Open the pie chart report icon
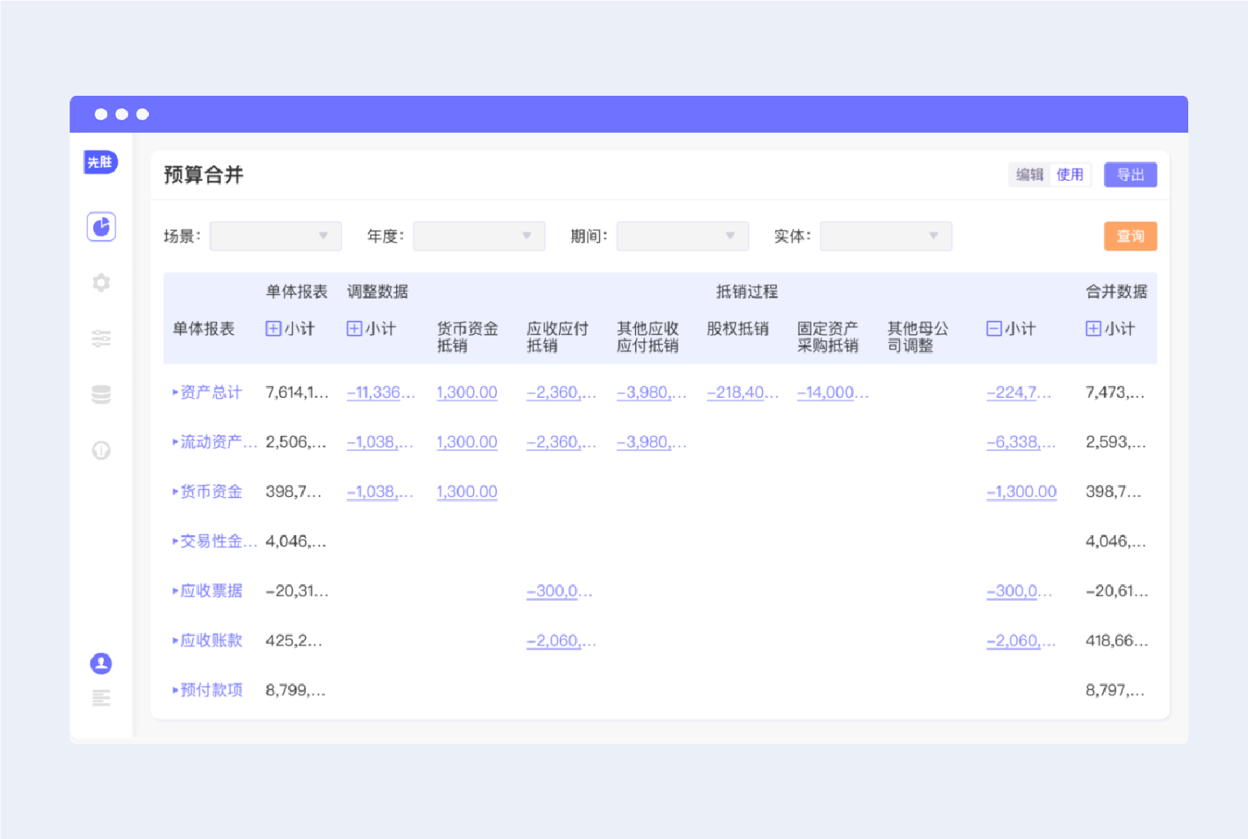The width and height of the screenshot is (1248, 839). (x=101, y=227)
